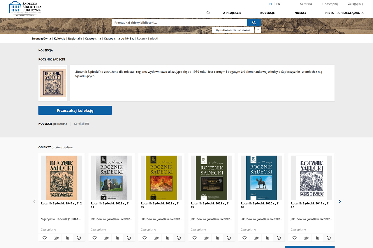Focus the library search input field

click(179, 23)
